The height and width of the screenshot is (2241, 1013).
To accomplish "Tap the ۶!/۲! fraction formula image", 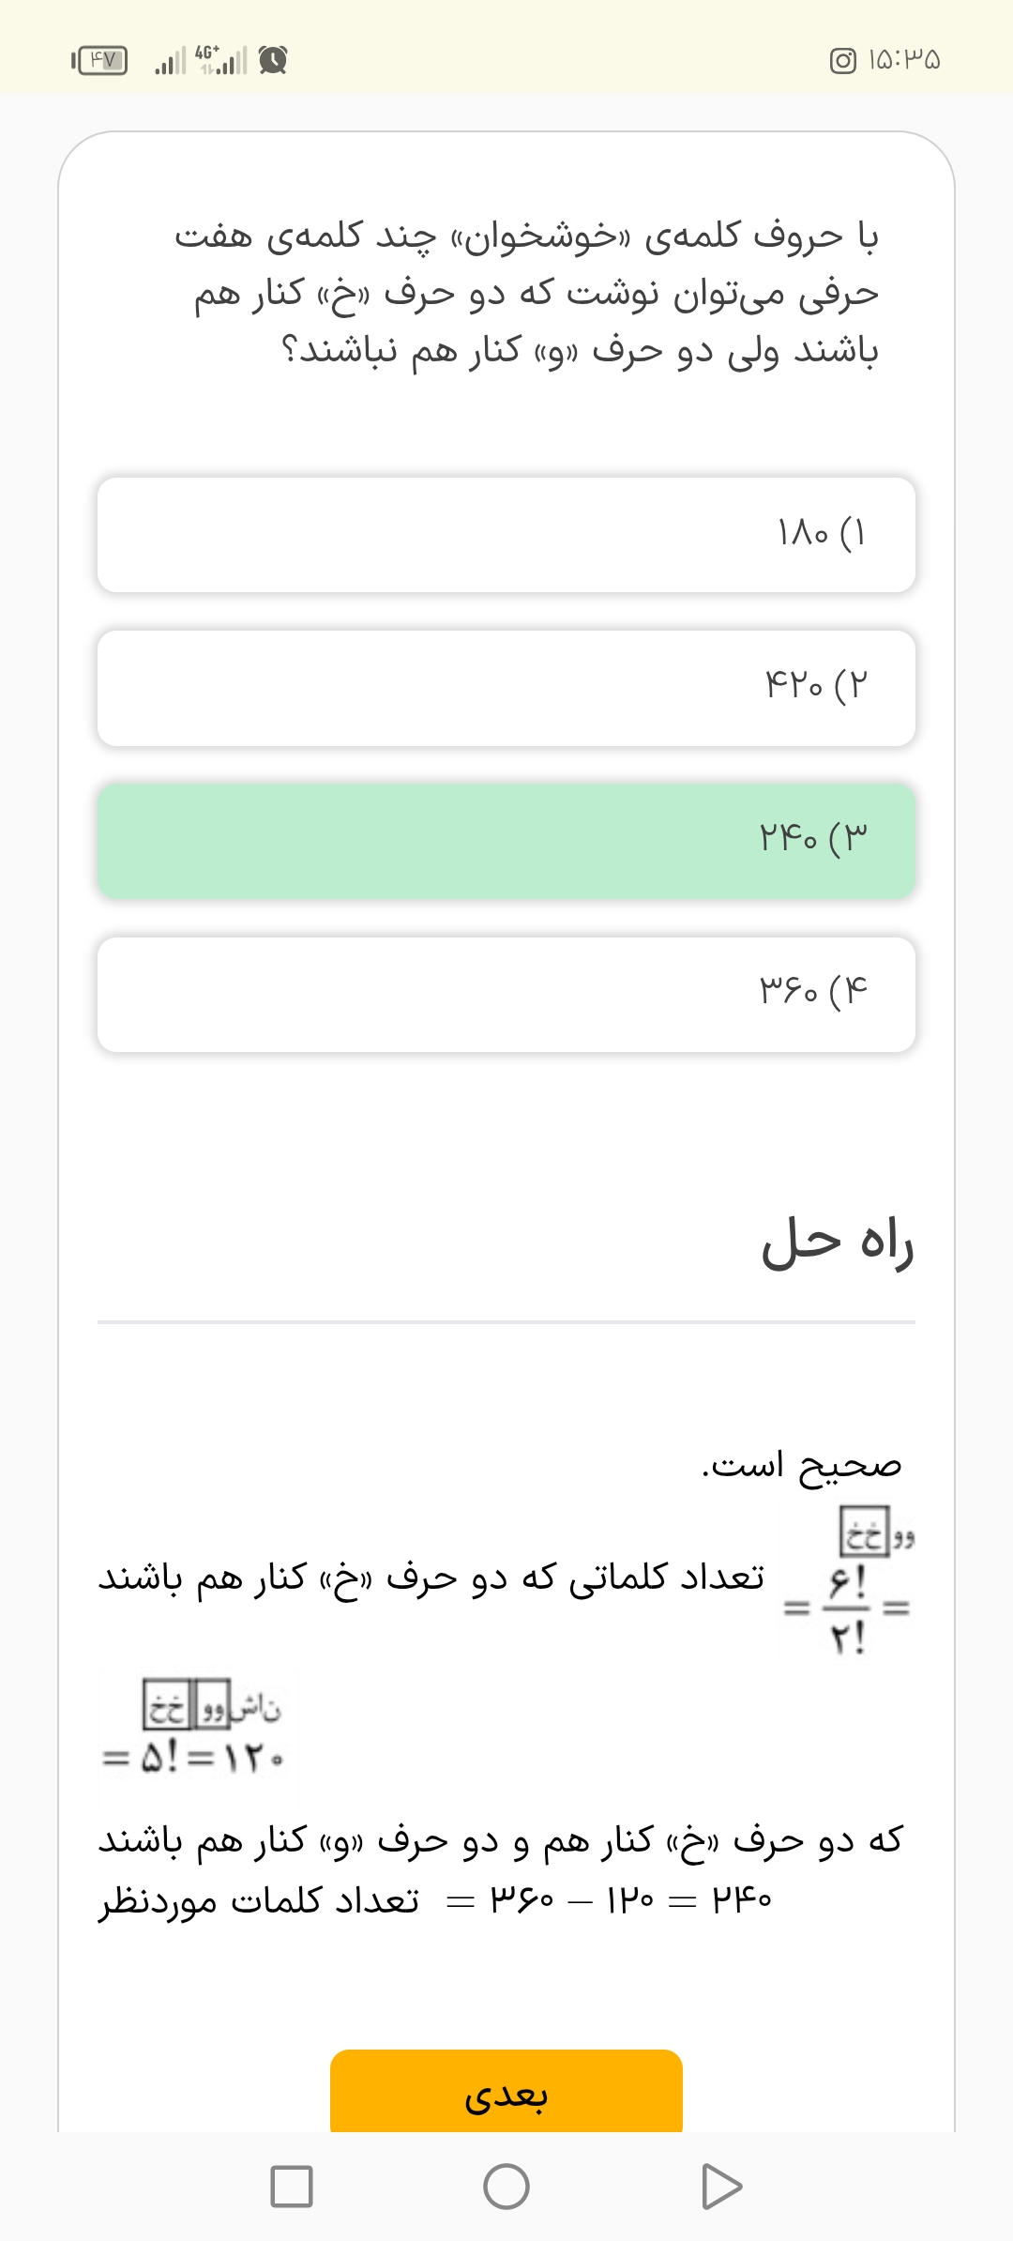I will pos(849,1583).
